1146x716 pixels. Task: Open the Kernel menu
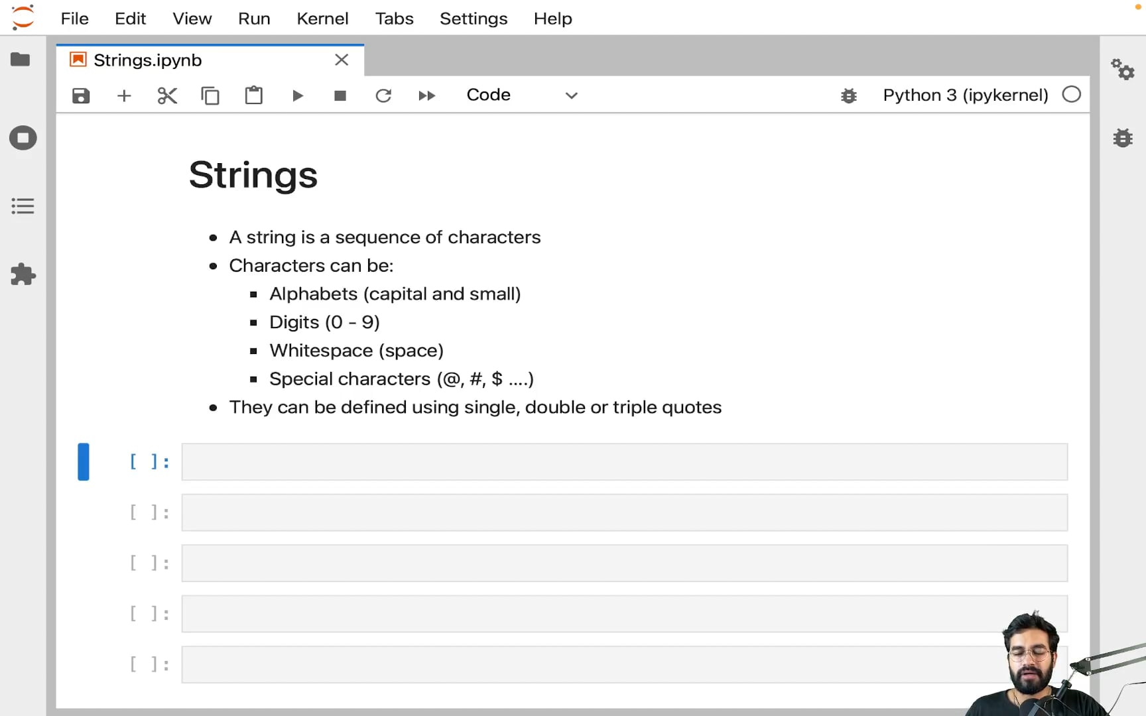coord(322,19)
